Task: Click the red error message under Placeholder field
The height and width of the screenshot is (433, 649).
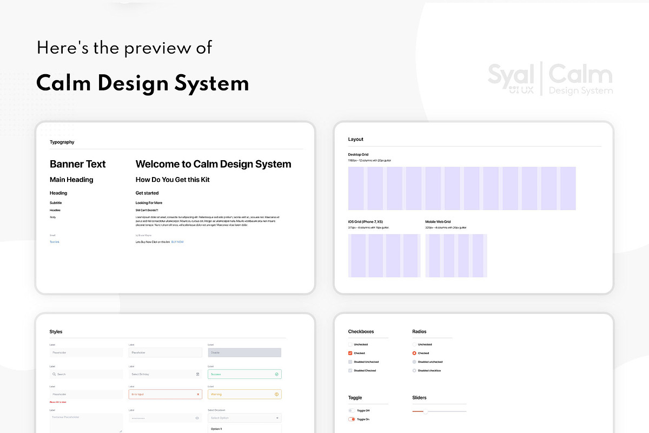Action: 58,402
